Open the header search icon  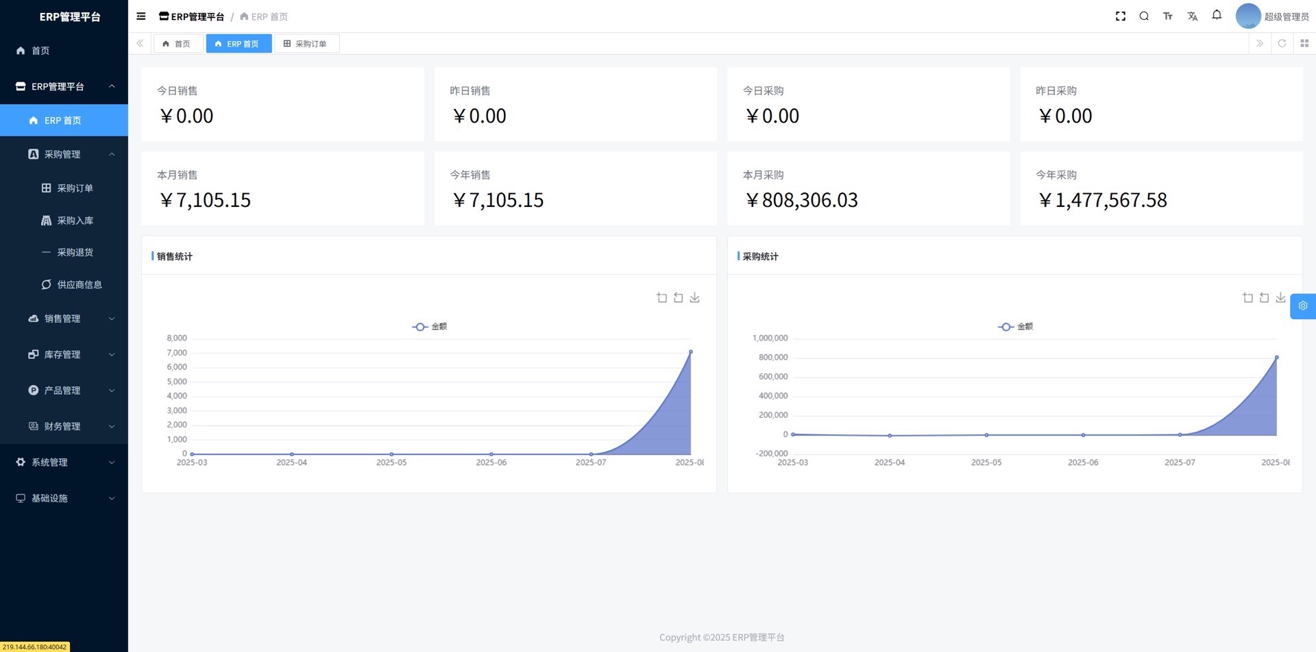click(1144, 16)
